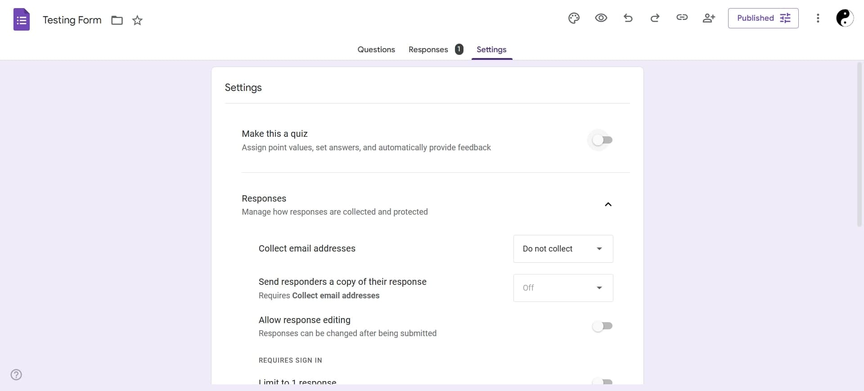Screen dimensions: 864x391
Task: Open the Google Forms home icon
Action: [22, 19]
